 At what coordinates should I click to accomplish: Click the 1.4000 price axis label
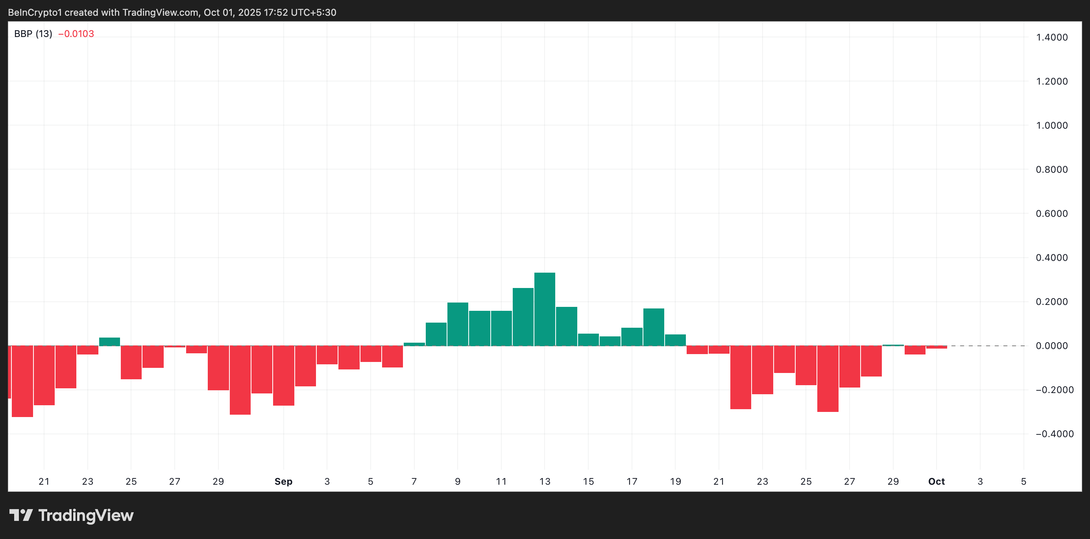[1051, 37]
